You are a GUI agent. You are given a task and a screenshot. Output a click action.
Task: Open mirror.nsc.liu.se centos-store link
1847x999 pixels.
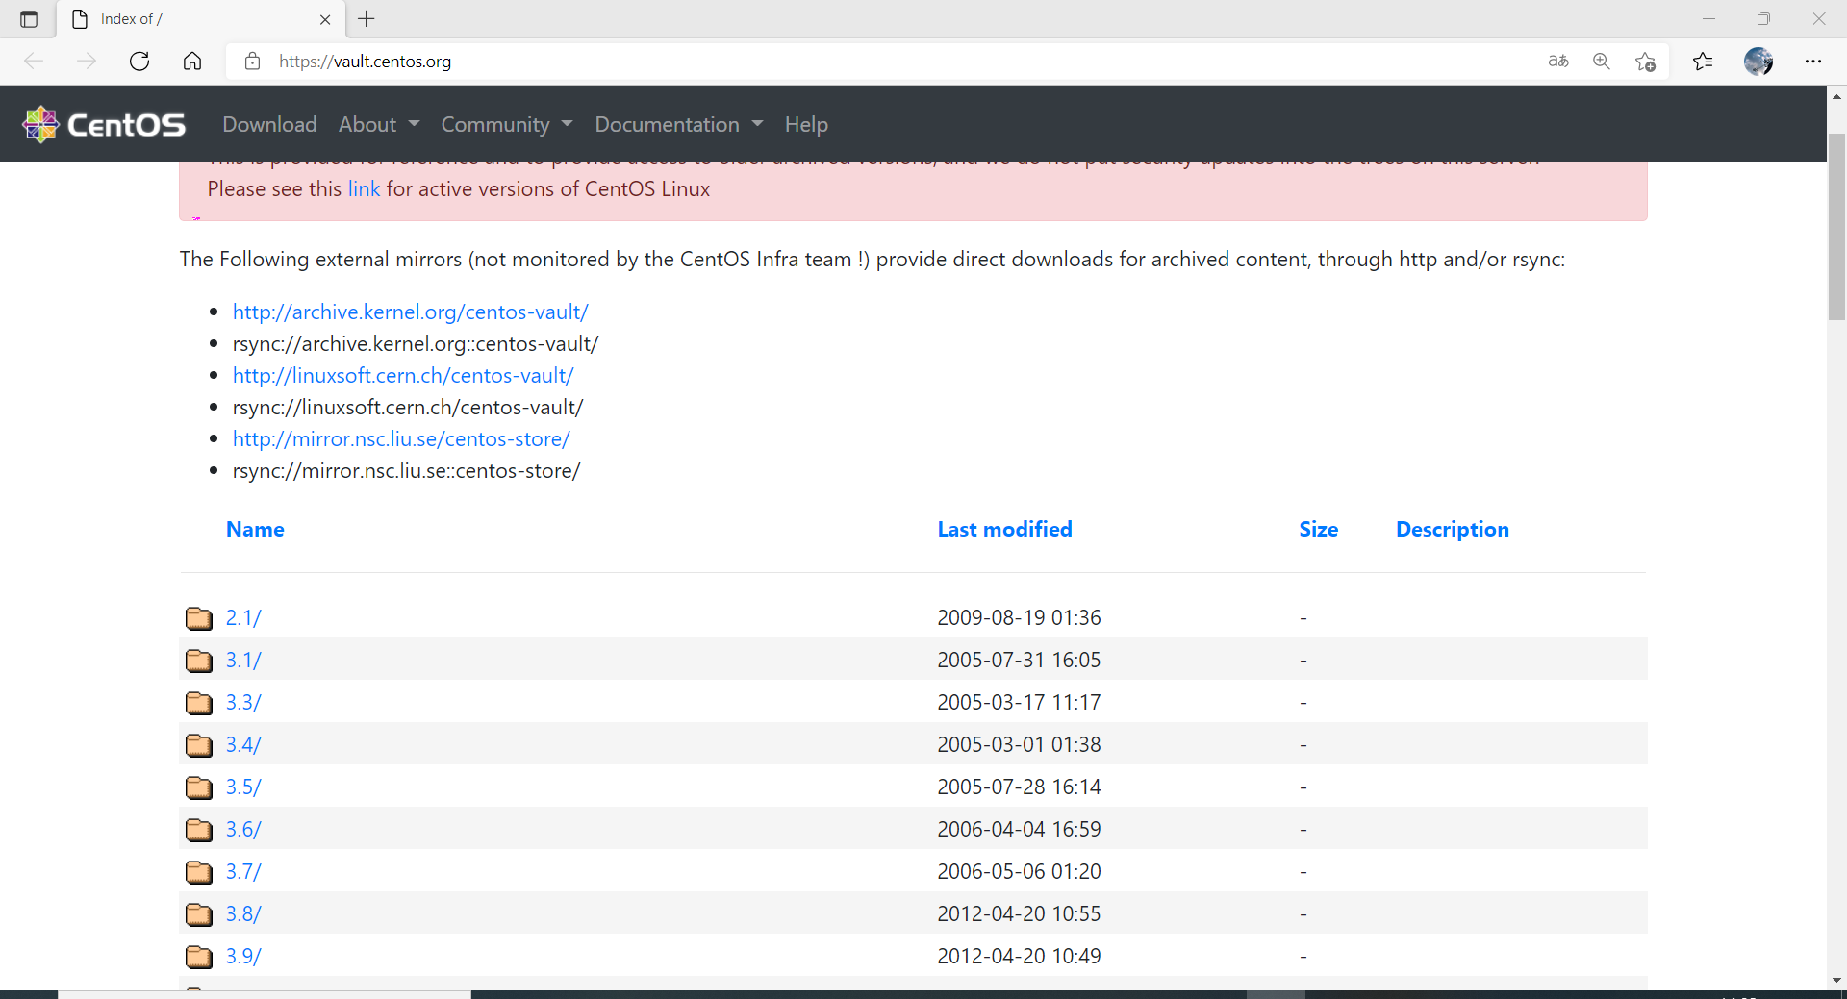401,438
